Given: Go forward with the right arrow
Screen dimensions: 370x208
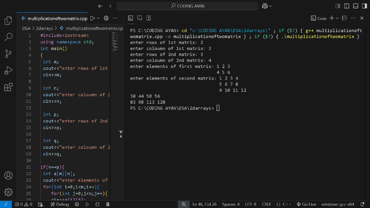Looking at the screenshot, I should (109, 6).
